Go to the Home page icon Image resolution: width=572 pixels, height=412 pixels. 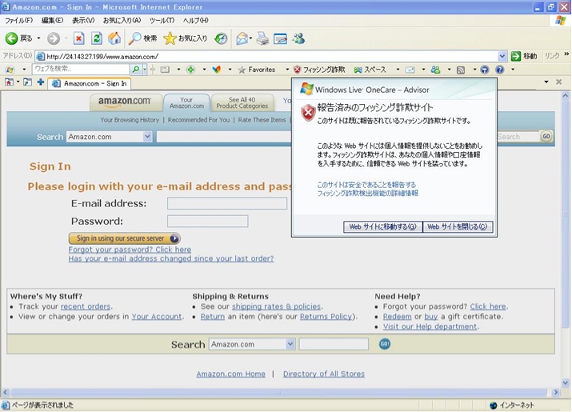click(x=114, y=38)
